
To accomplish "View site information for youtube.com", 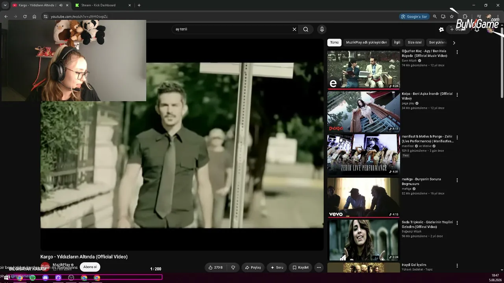I will pos(46,17).
